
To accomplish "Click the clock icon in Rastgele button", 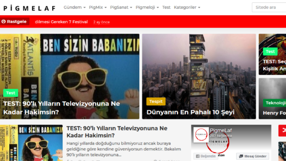I will coord(4,22).
